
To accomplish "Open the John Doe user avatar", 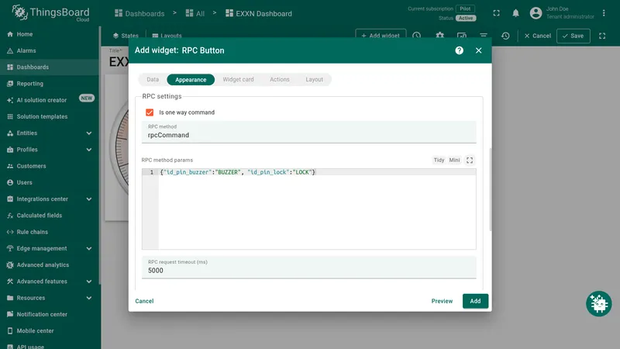I will [536, 13].
